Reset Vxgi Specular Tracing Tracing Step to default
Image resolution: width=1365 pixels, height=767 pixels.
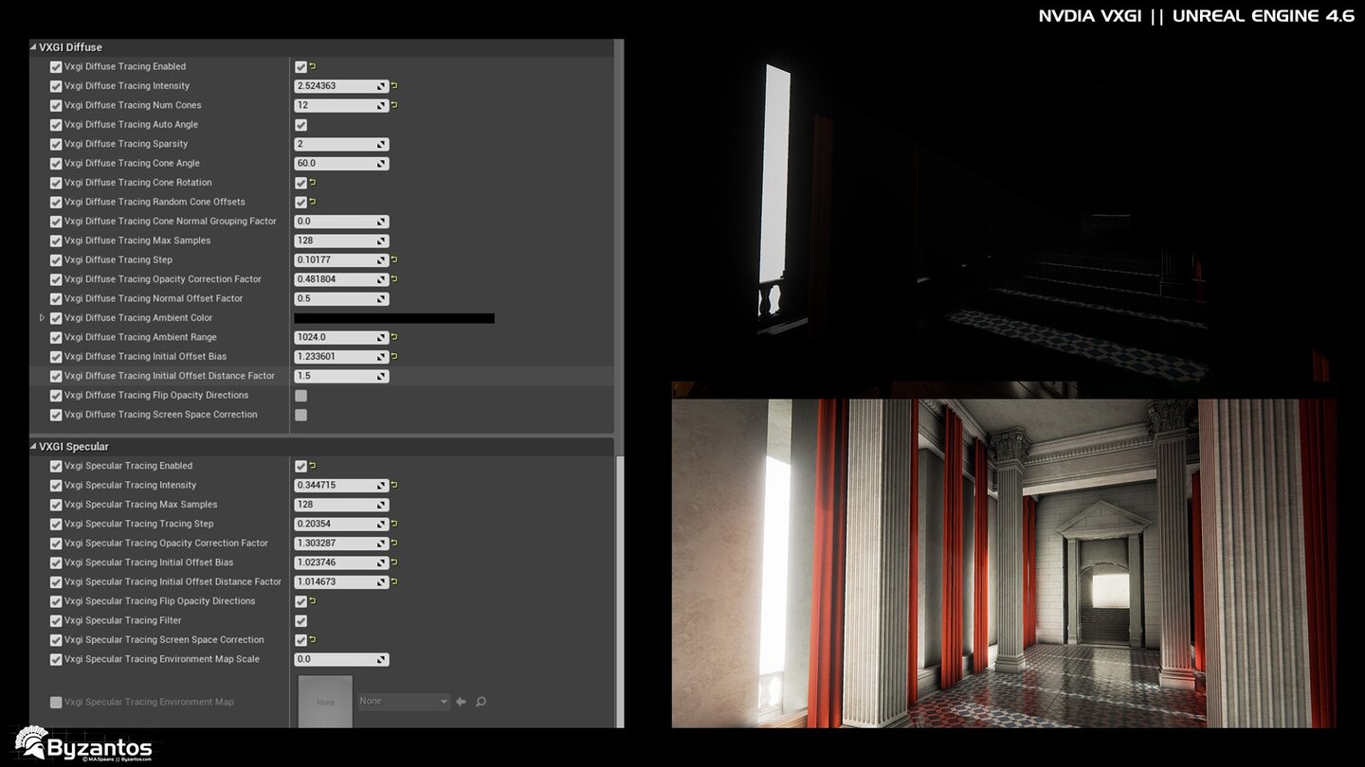pyautogui.click(x=394, y=524)
